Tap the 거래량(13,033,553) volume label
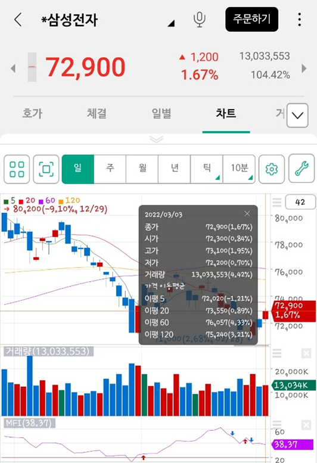Image resolution: width=317 pixels, height=463 pixels. point(48,352)
